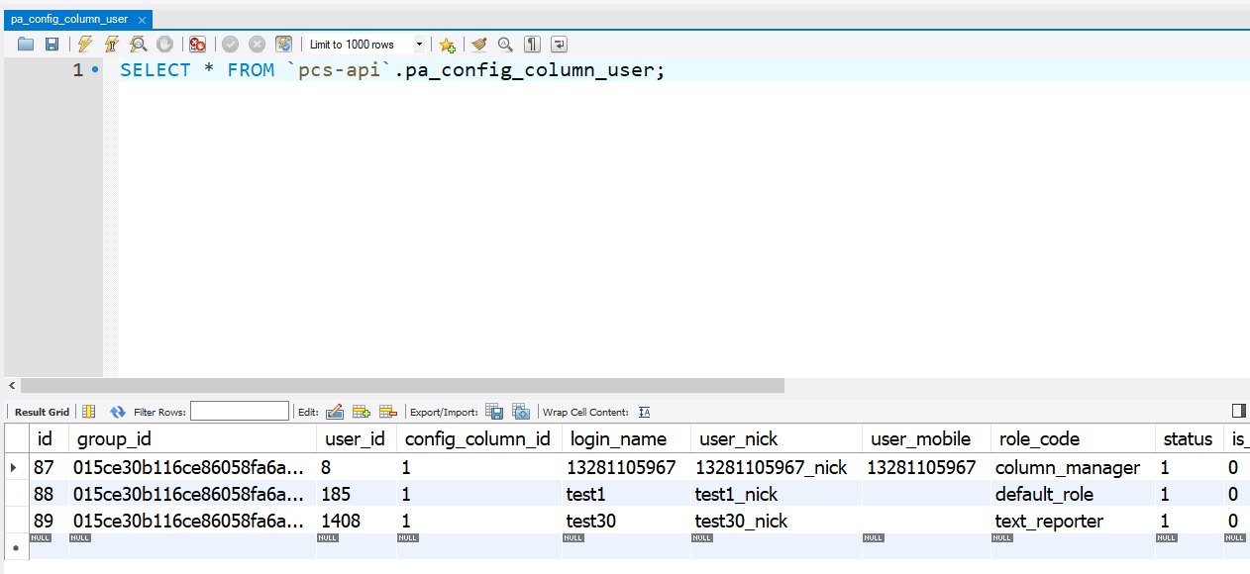Screen dimensions: 1250x574
Task: Toggle Wrap Cell Content in results
Action: (x=645, y=412)
